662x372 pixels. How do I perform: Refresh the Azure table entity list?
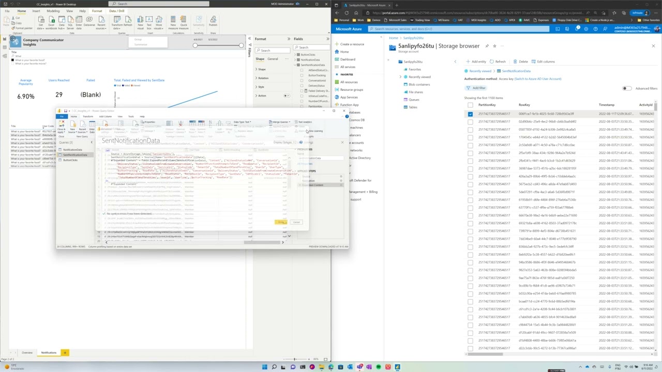pos(498,61)
